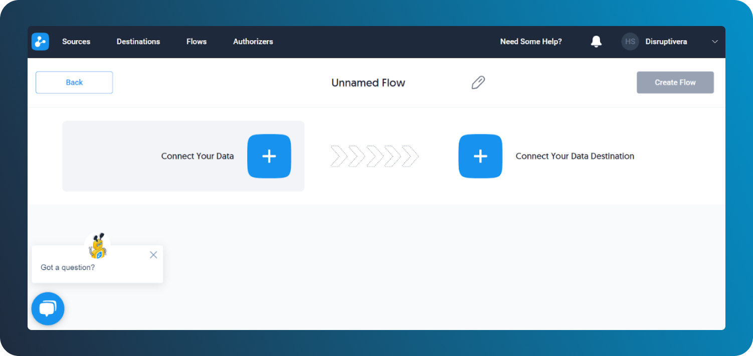Open the Destinations menu

[x=138, y=41]
